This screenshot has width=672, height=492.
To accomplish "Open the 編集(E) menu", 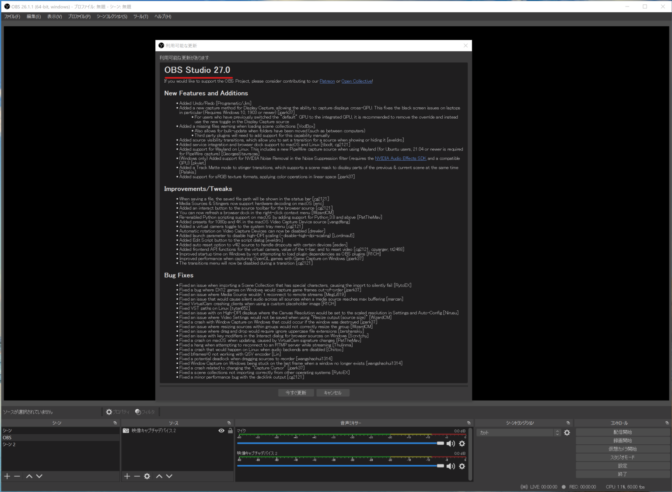I will [x=34, y=16].
